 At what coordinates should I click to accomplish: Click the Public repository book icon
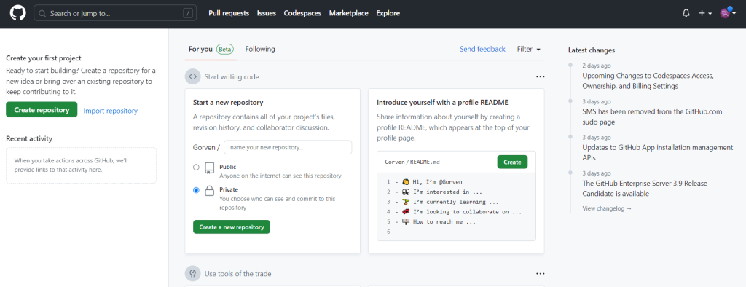tap(209, 168)
